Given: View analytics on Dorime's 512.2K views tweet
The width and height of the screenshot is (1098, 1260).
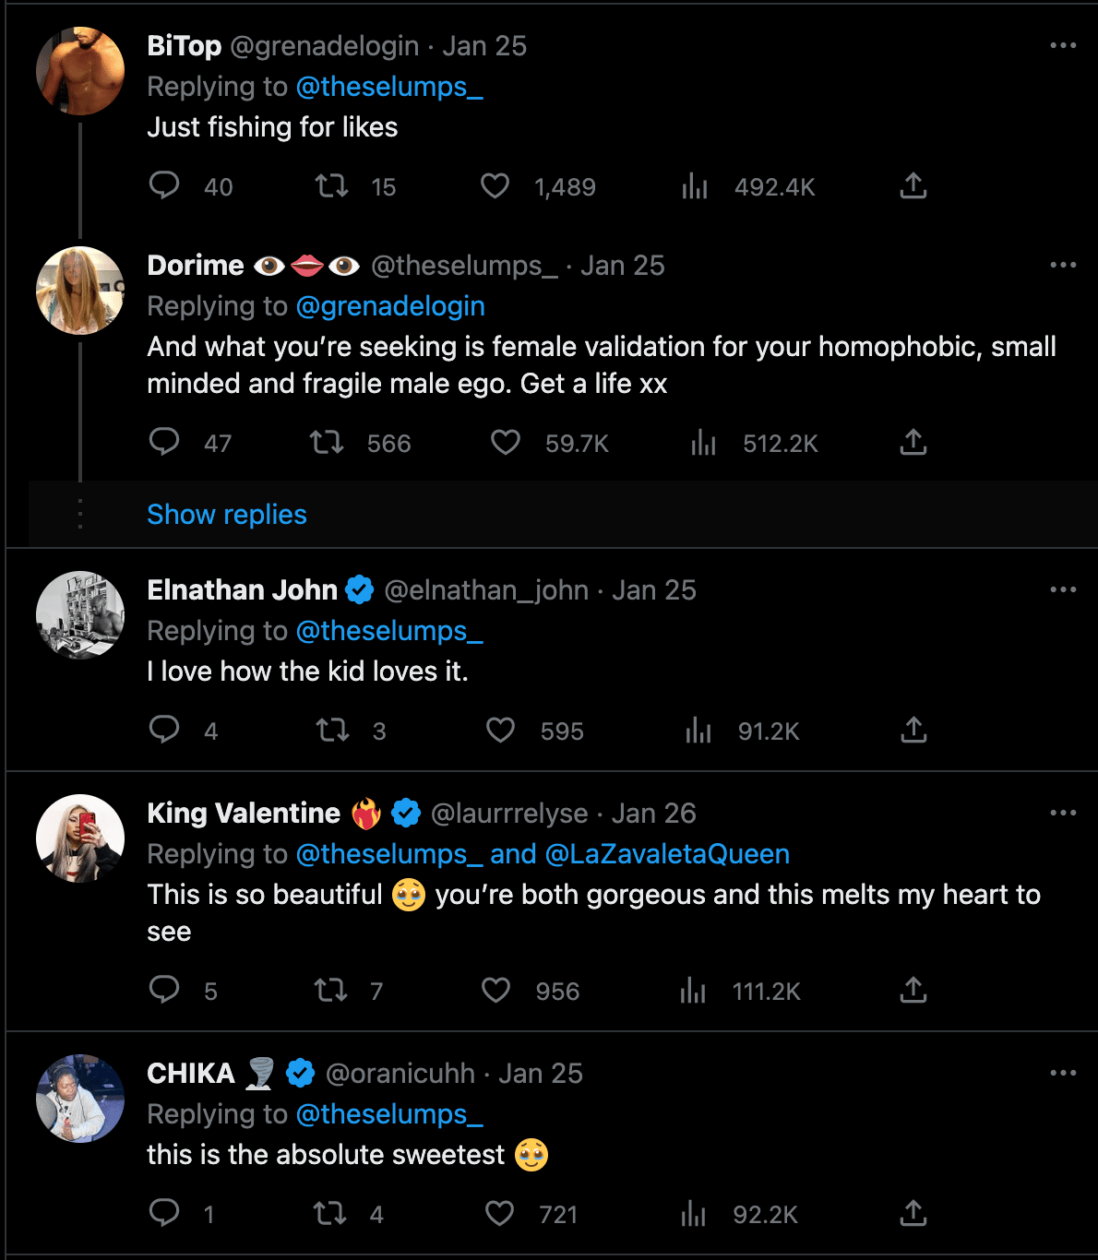Looking at the screenshot, I should (x=704, y=443).
